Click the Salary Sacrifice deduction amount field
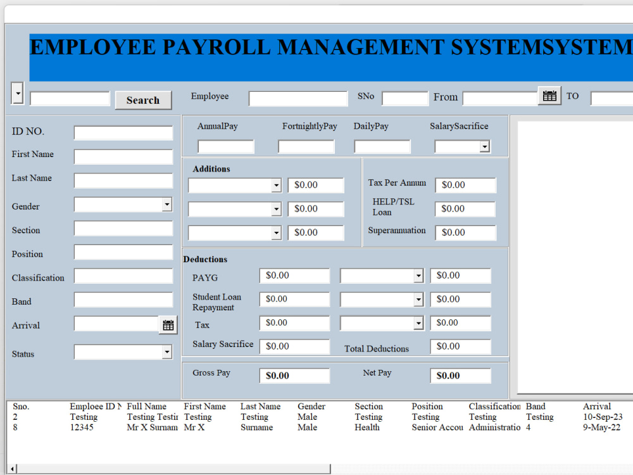The image size is (633, 475). click(294, 346)
